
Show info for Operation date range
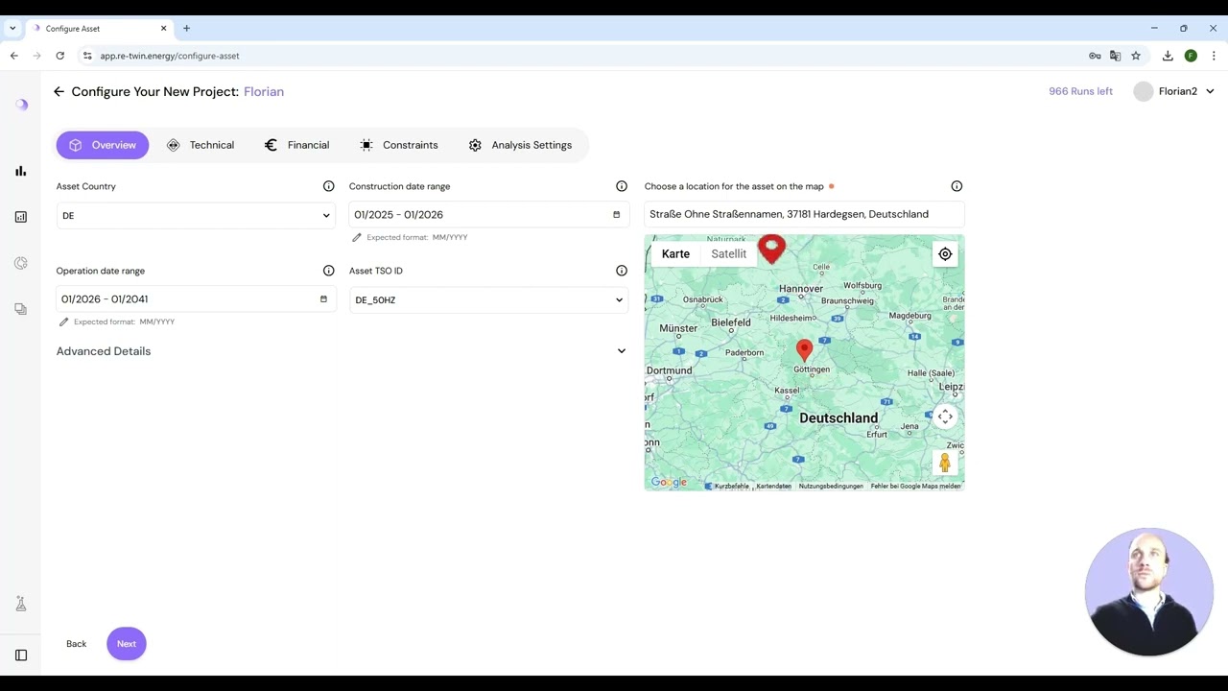[328, 271]
